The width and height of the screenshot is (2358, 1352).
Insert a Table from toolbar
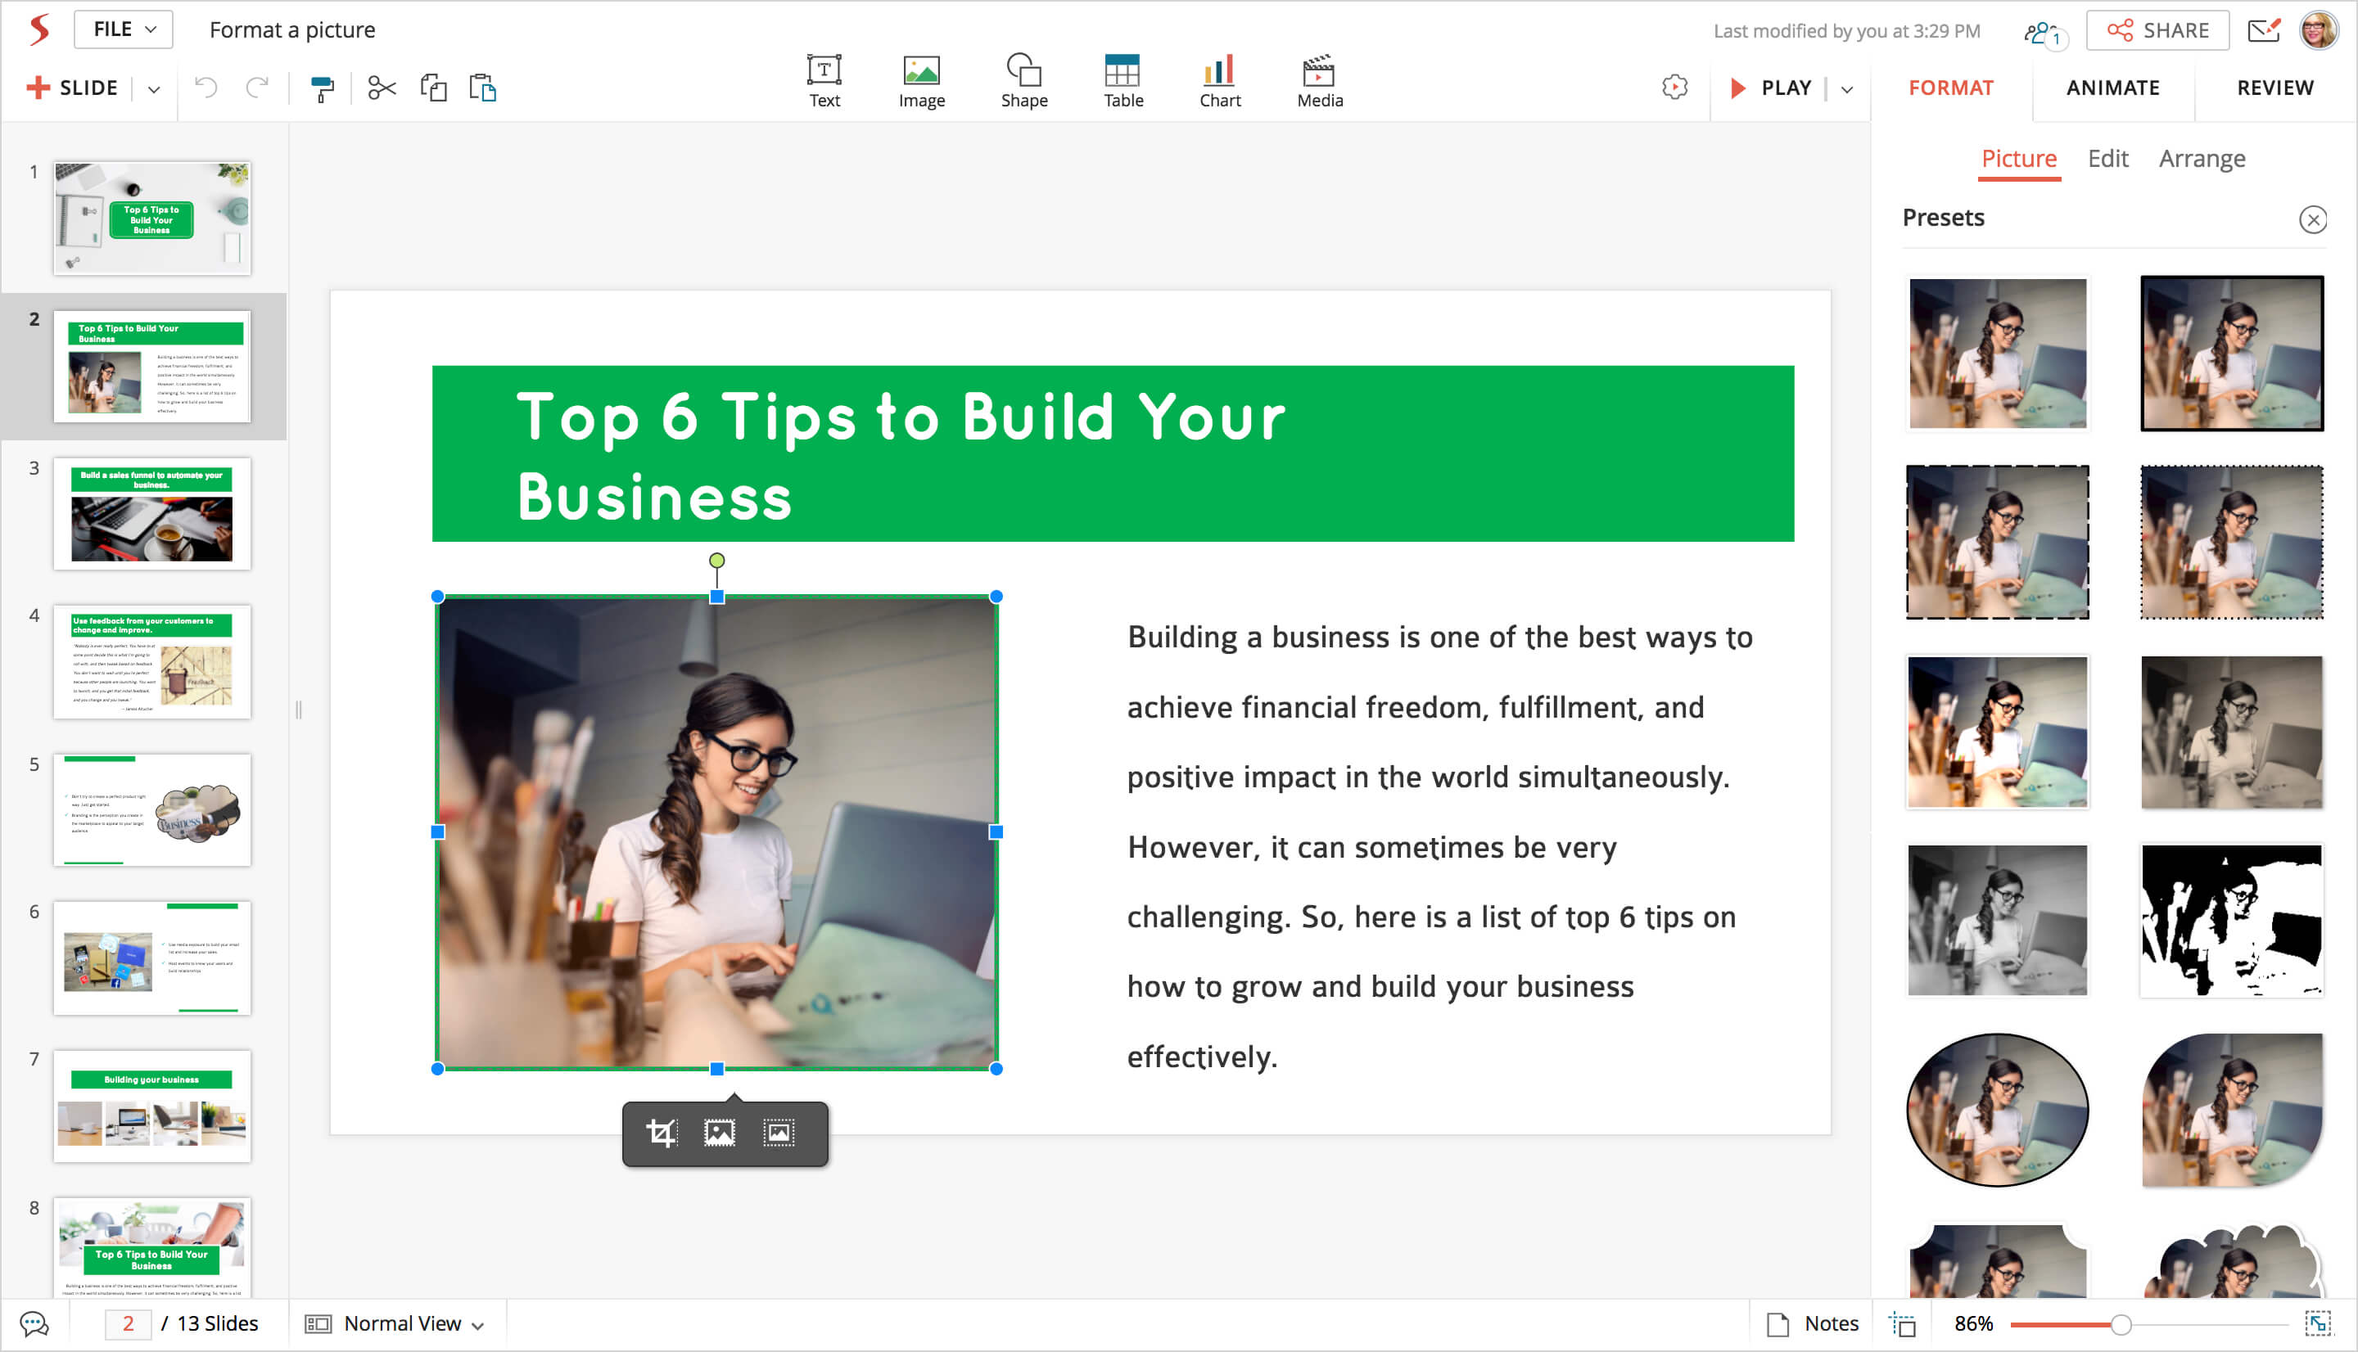pyautogui.click(x=1122, y=81)
